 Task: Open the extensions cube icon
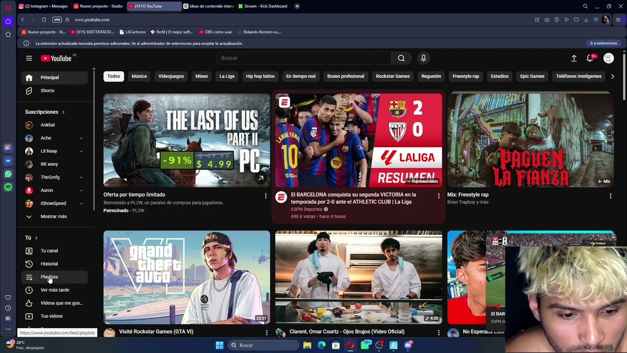pyautogui.click(x=618, y=20)
